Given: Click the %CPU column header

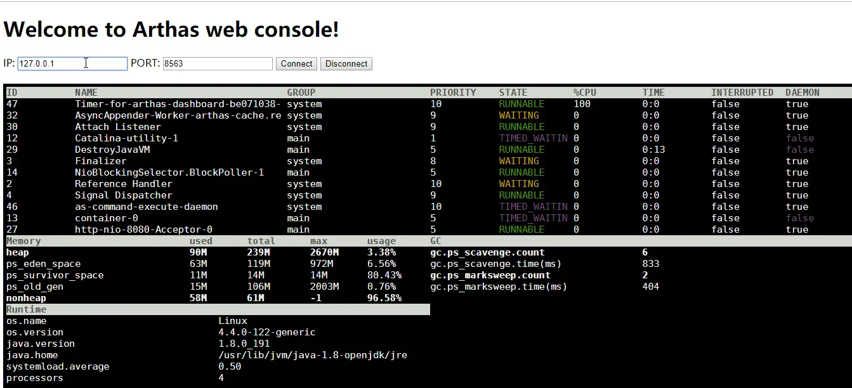Looking at the screenshot, I should coord(585,93).
